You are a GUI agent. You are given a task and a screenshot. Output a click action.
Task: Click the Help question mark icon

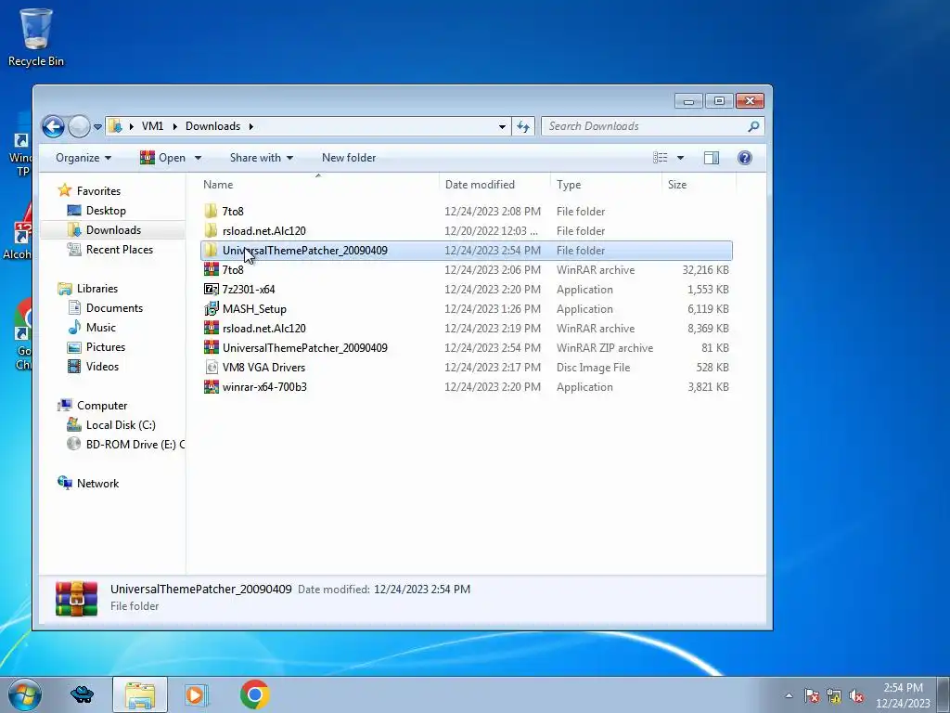click(x=745, y=158)
